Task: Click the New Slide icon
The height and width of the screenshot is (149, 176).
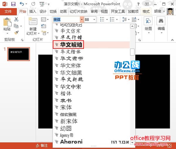Action: click(x=33, y=21)
